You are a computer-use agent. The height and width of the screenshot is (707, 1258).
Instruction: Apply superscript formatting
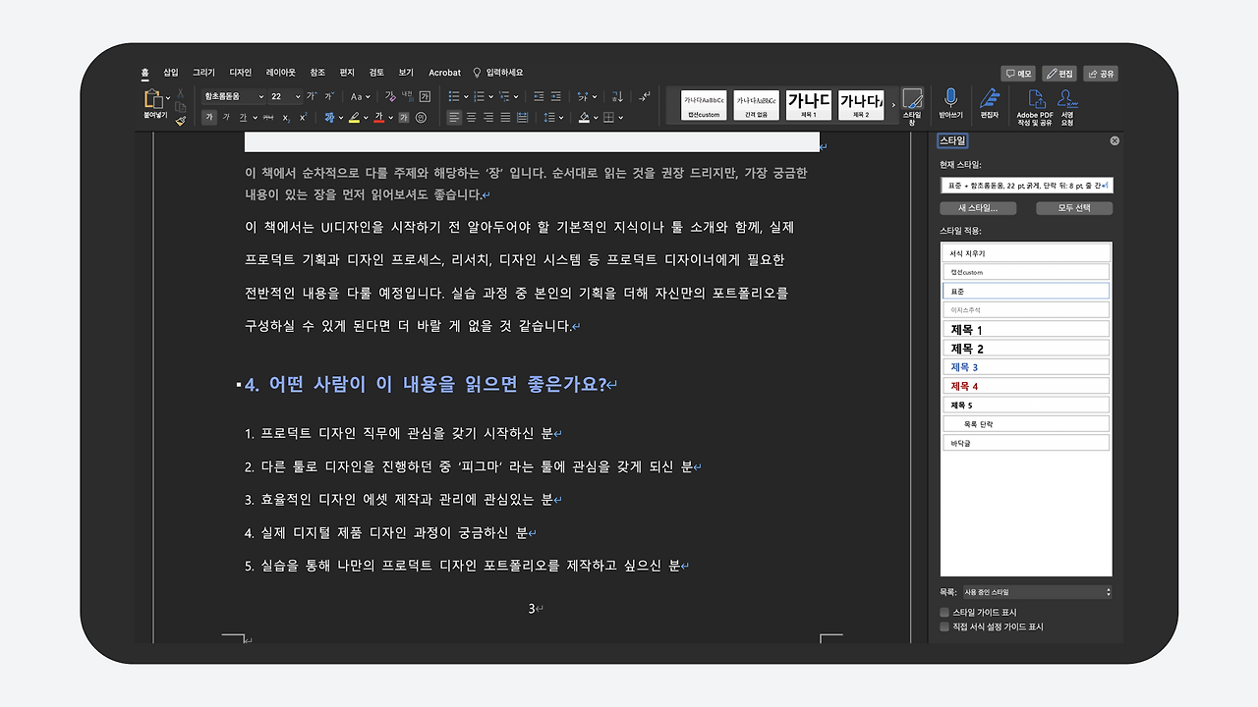tap(303, 118)
